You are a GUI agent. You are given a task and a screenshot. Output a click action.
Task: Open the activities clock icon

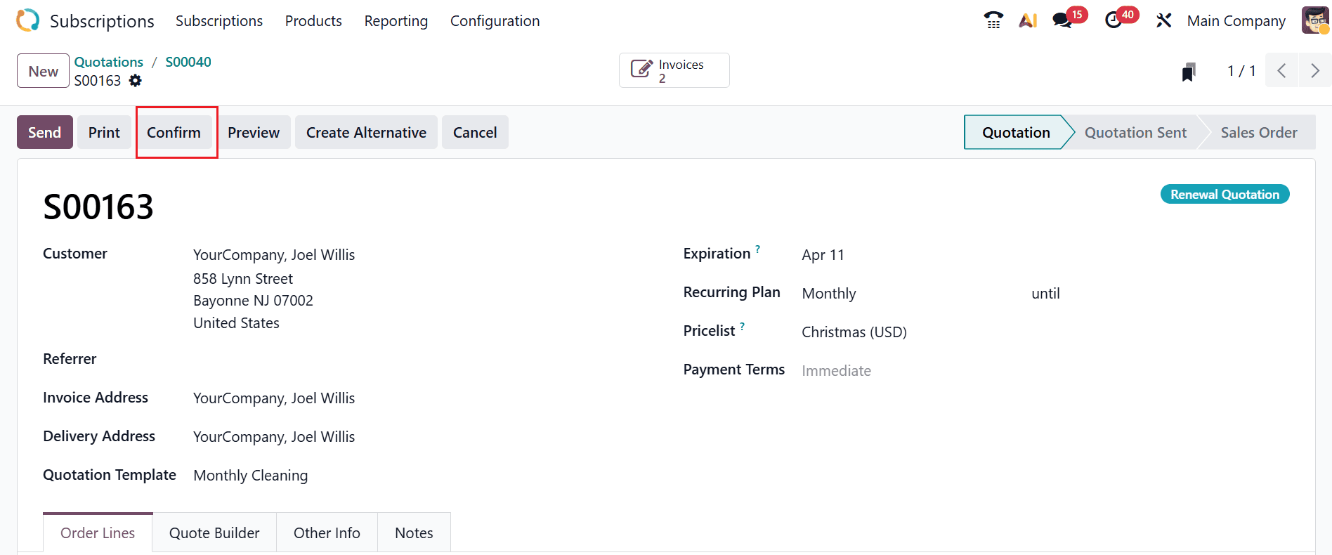pyautogui.click(x=1114, y=20)
